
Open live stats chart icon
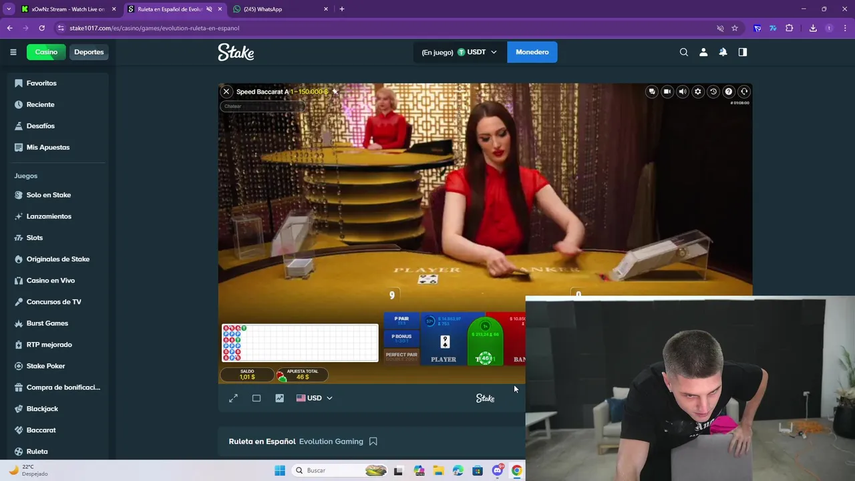(x=279, y=398)
